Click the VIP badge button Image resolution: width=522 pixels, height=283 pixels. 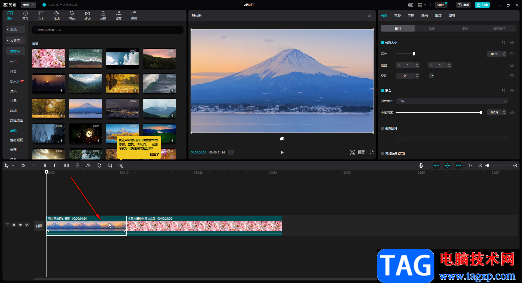(441, 5)
